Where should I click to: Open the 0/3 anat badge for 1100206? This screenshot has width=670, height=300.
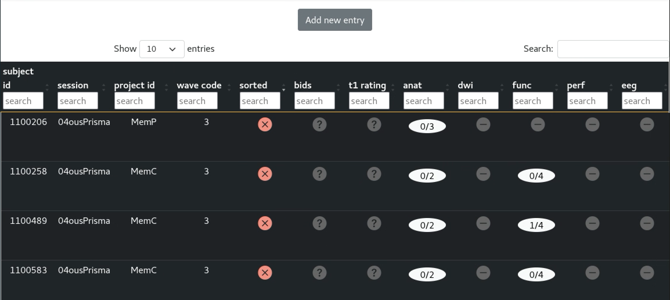427,126
